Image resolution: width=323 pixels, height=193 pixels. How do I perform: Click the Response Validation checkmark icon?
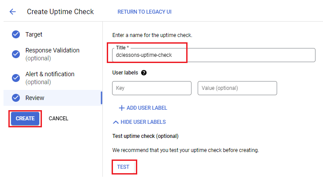(16, 54)
